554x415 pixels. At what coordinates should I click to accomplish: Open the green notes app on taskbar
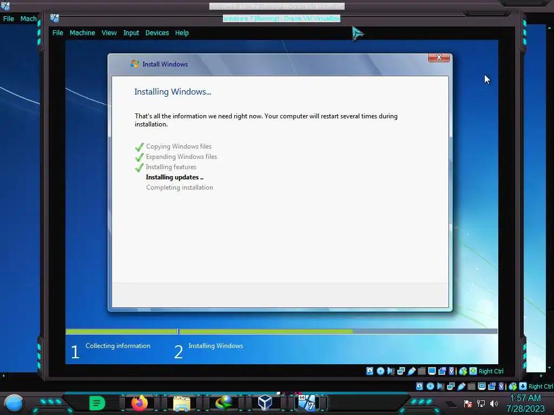click(97, 403)
